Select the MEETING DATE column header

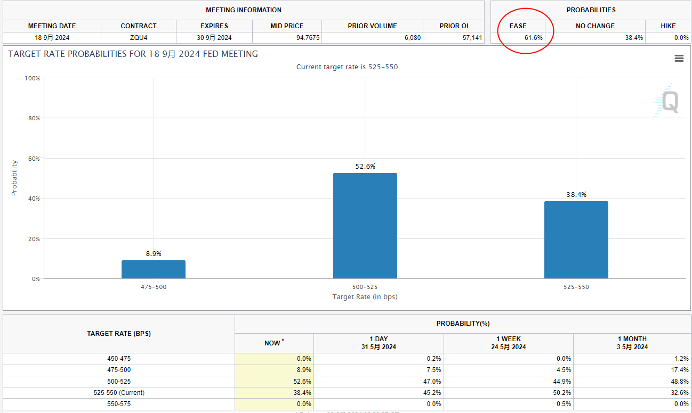click(x=52, y=26)
